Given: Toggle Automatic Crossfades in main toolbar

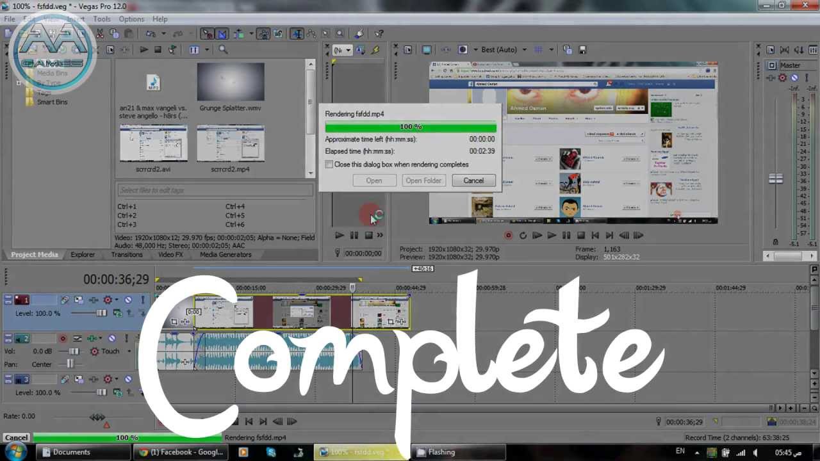Looking at the screenshot, I should (x=222, y=33).
